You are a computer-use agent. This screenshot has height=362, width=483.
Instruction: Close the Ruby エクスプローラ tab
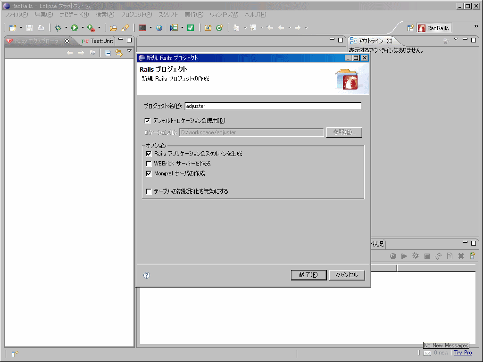click(x=67, y=41)
